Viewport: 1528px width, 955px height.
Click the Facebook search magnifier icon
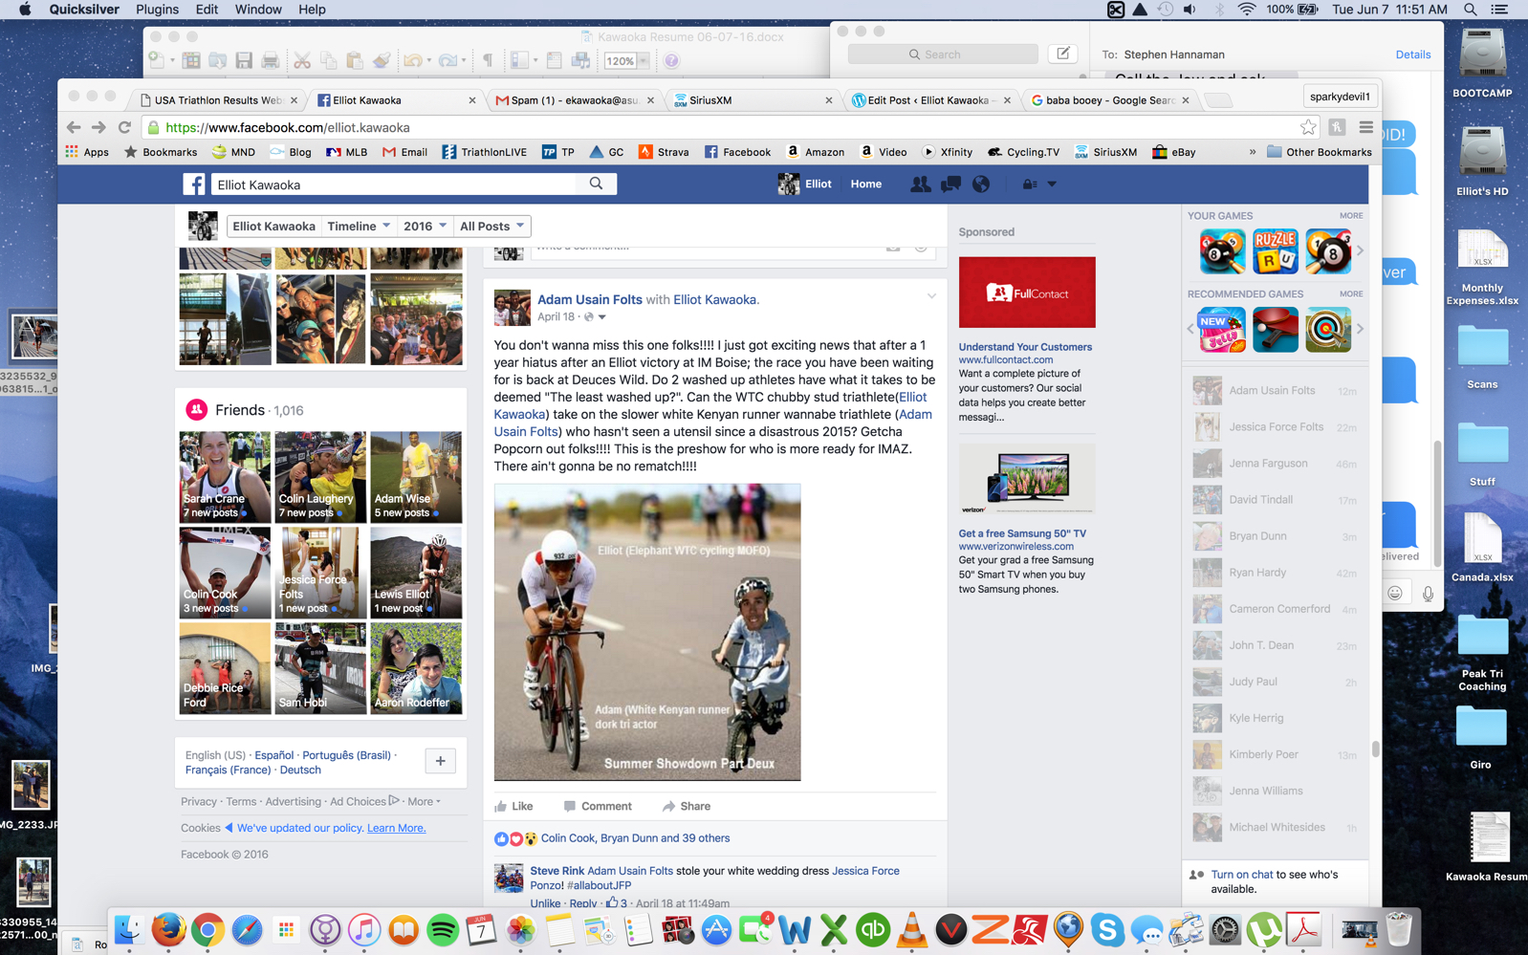(x=596, y=184)
